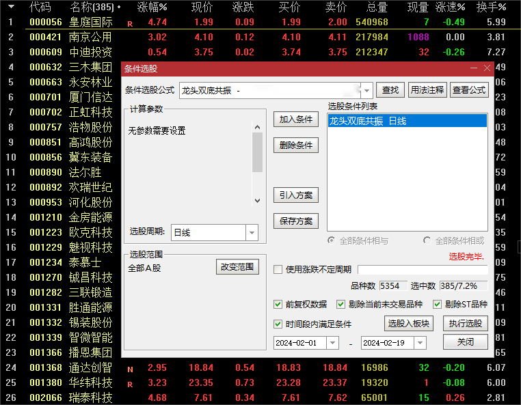
Task: Click the 品种数 5354 field
Action: (x=392, y=286)
